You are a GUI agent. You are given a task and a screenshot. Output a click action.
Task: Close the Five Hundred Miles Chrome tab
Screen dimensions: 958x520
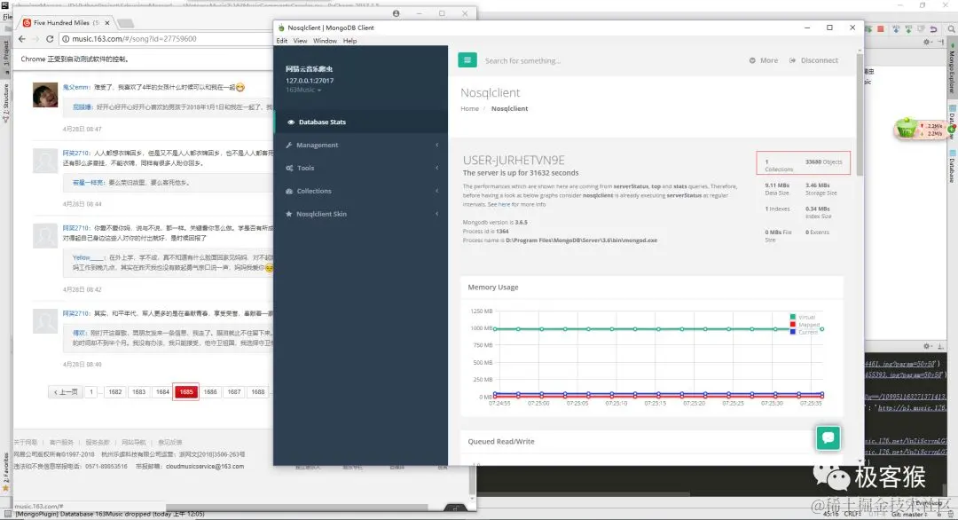(107, 22)
